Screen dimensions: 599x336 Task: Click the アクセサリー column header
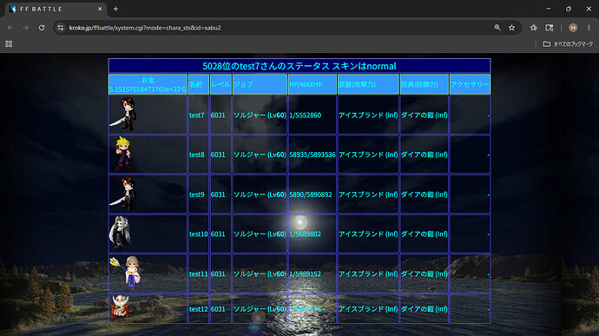point(470,84)
